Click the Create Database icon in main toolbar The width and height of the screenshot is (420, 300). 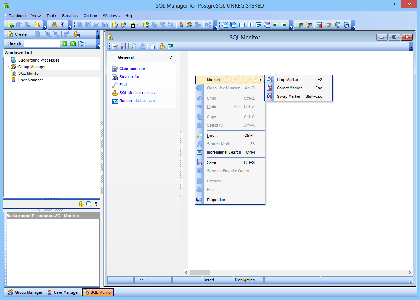click(x=11, y=25)
